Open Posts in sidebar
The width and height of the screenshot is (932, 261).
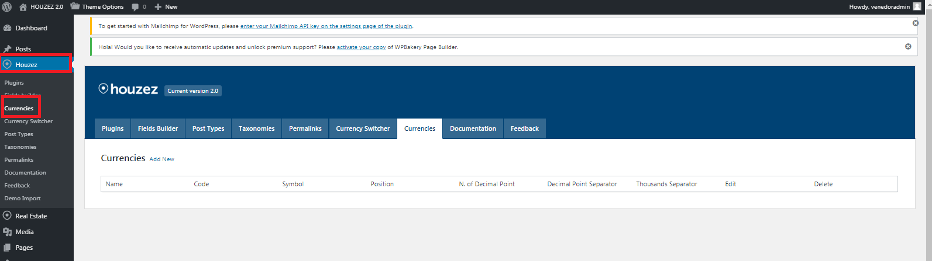pos(23,49)
